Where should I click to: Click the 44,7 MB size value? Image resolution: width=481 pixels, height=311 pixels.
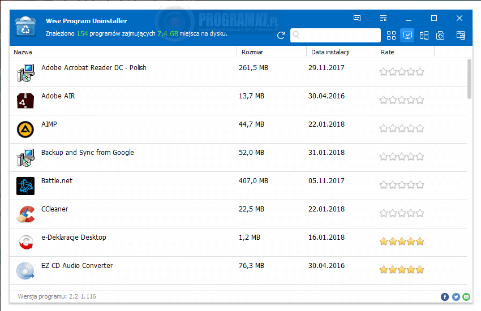coord(251,124)
